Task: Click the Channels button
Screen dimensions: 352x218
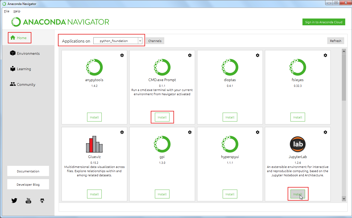Action: click(x=155, y=41)
